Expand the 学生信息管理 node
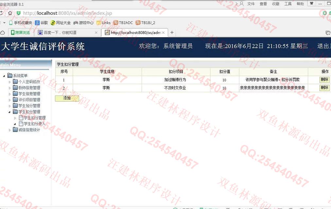 click(9, 94)
